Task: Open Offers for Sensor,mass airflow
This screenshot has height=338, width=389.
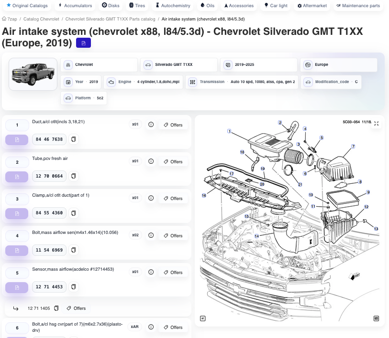Action: [x=173, y=273]
